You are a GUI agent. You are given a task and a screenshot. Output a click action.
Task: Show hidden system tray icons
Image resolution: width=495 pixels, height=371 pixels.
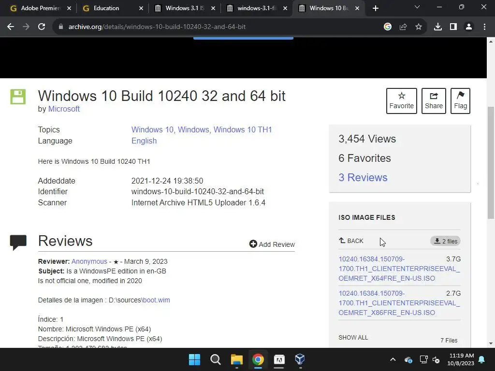[x=393, y=359]
